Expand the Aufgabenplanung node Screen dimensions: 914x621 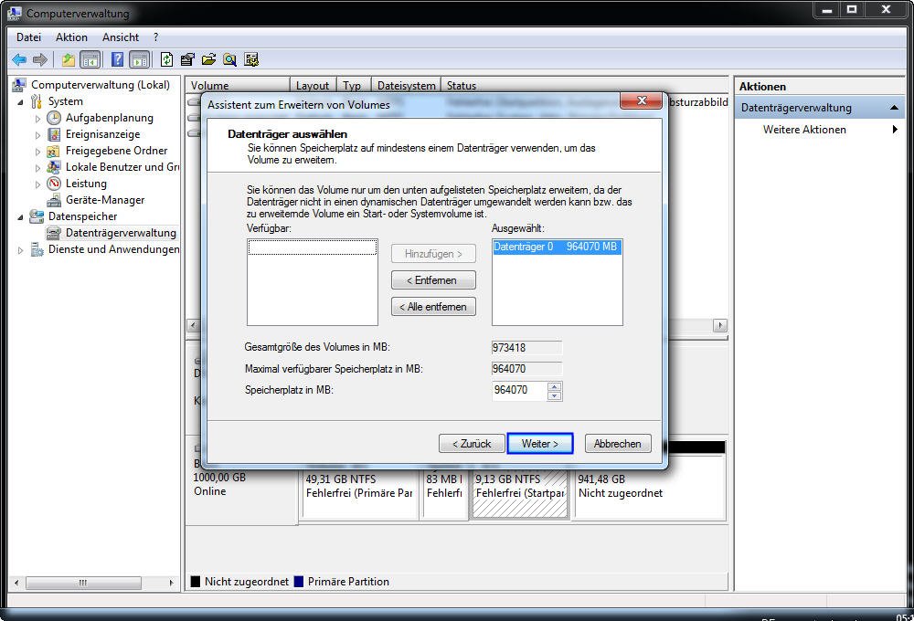coord(37,118)
